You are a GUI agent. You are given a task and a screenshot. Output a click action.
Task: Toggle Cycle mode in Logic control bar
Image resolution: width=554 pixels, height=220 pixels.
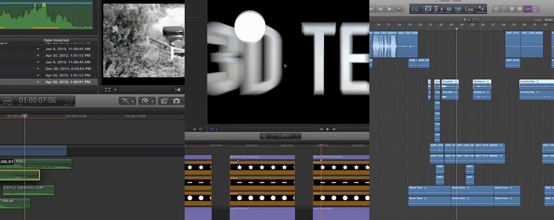coord(496,9)
